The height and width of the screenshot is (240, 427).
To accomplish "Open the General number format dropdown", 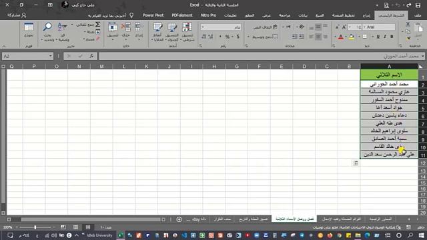I will click(203, 27).
